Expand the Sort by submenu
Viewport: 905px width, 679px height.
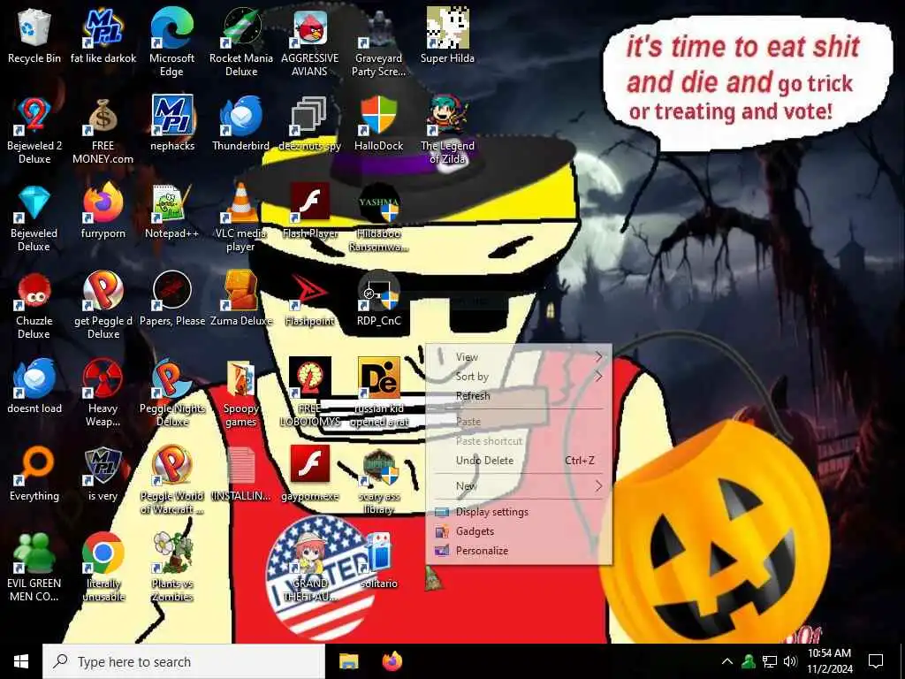click(x=519, y=377)
